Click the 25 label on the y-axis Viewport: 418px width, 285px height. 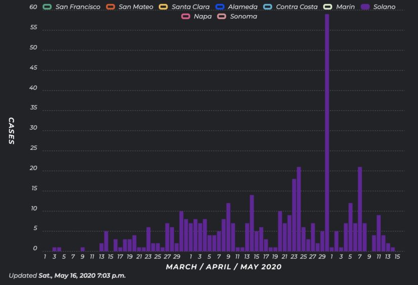click(33, 148)
